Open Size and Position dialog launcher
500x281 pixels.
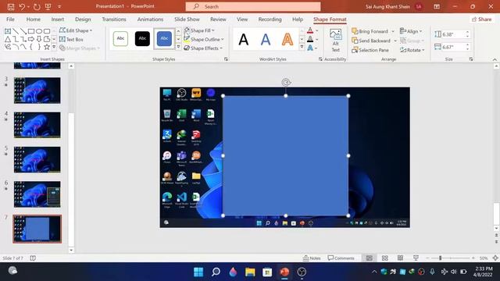point(471,59)
